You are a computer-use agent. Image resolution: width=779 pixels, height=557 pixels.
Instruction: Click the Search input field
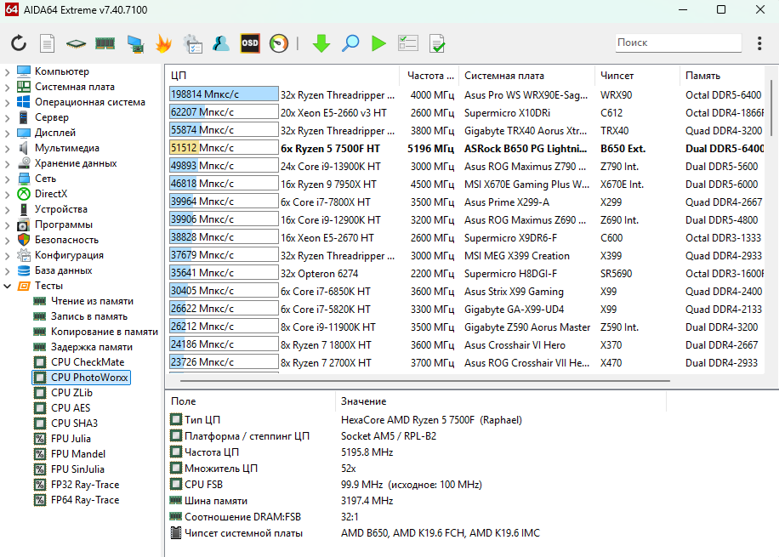click(x=678, y=43)
